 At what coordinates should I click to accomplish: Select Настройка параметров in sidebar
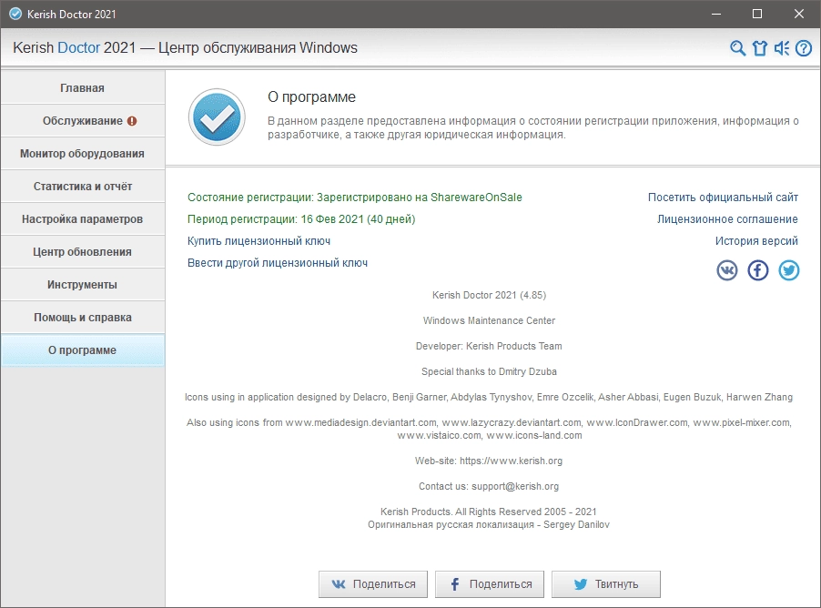83,219
